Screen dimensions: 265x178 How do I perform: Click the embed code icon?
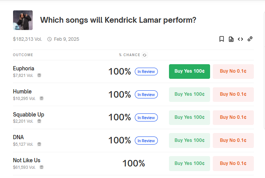pyautogui.click(x=240, y=39)
